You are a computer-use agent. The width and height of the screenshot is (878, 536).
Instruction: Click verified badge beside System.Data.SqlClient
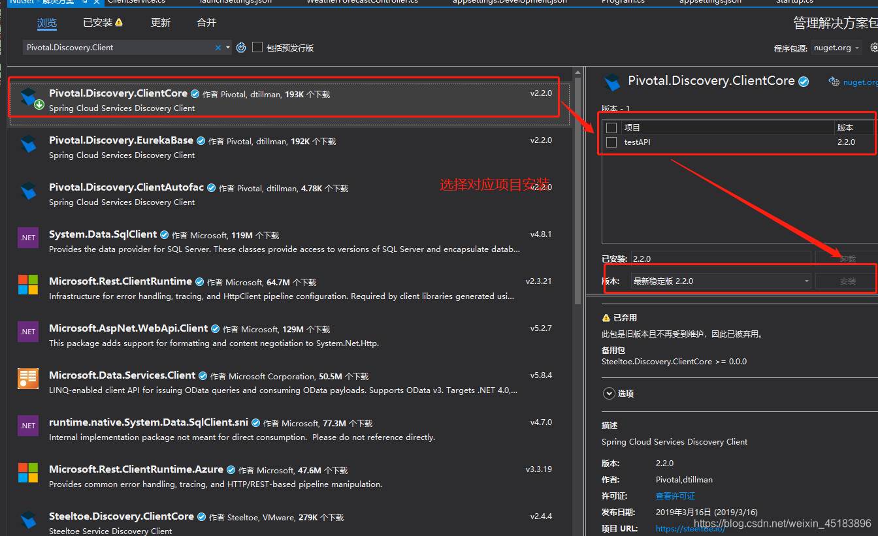[165, 234]
